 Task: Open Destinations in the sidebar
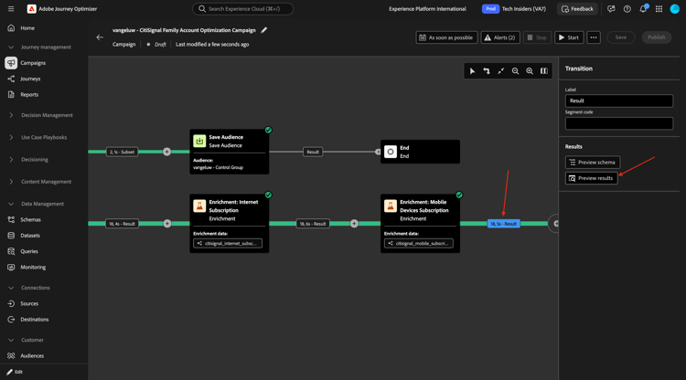(34, 320)
